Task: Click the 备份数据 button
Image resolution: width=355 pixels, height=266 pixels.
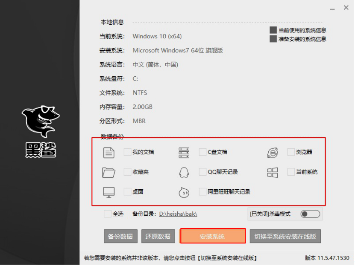Action: point(120,236)
